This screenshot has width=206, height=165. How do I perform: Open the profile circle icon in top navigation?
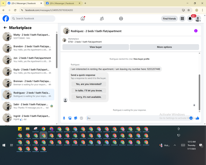[x=121, y=19]
